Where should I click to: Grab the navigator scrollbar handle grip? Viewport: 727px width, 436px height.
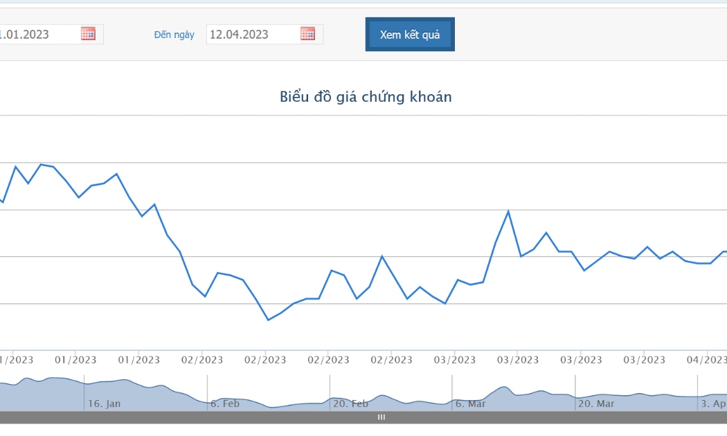click(381, 417)
